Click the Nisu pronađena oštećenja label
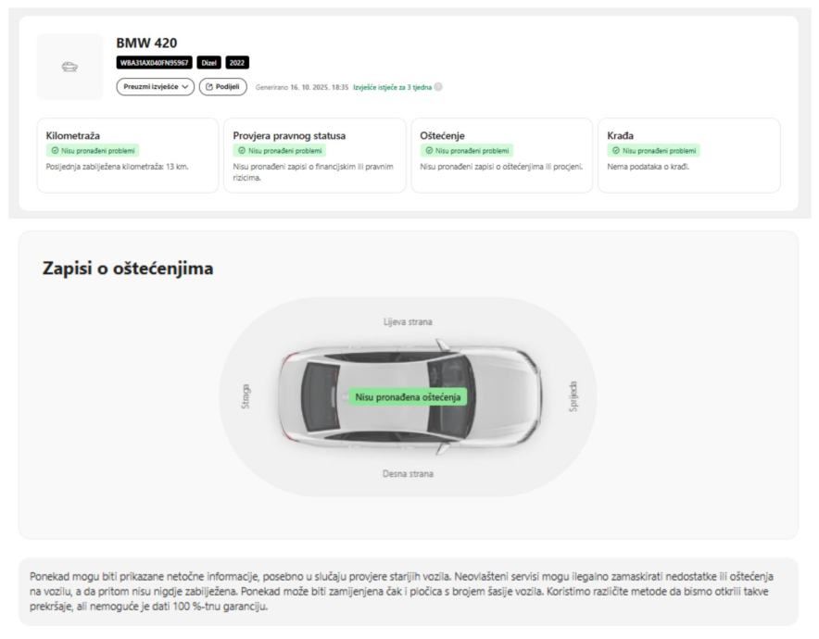This screenshot has height=639, width=819. [408, 396]
